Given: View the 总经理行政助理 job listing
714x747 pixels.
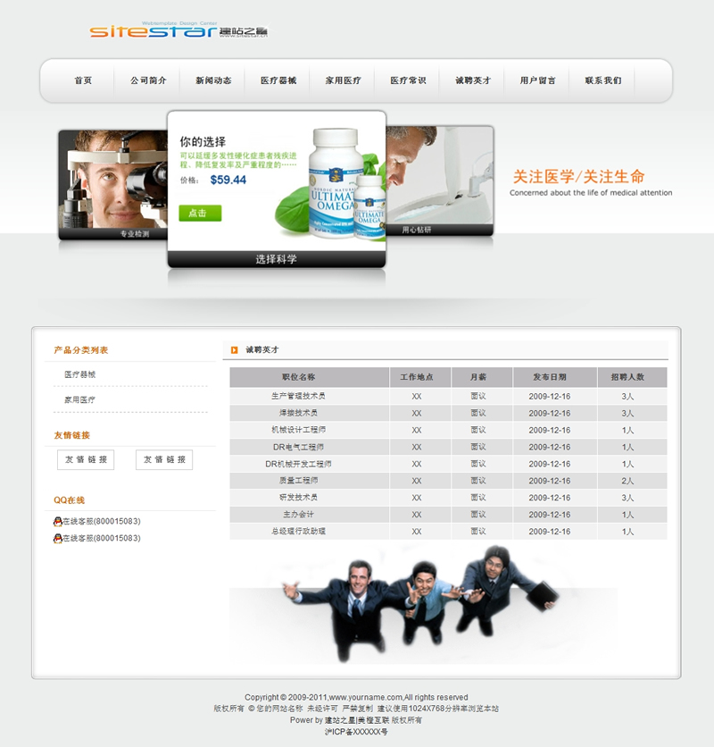Looking at the screenshot, I should tap(298, 532).
